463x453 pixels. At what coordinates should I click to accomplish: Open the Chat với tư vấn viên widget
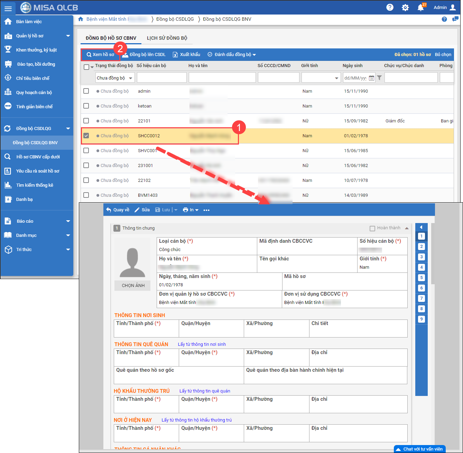[419, 449]
